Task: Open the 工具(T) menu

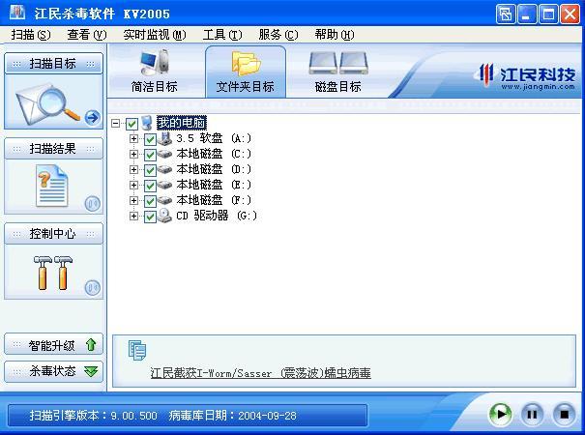Action: (x=222, y=35)
